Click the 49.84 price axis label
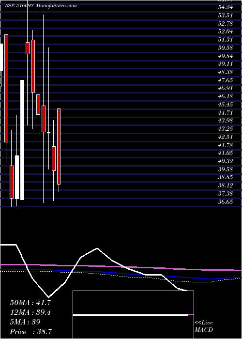This screenshot has height=339, width=242. [x=226, y=56]
